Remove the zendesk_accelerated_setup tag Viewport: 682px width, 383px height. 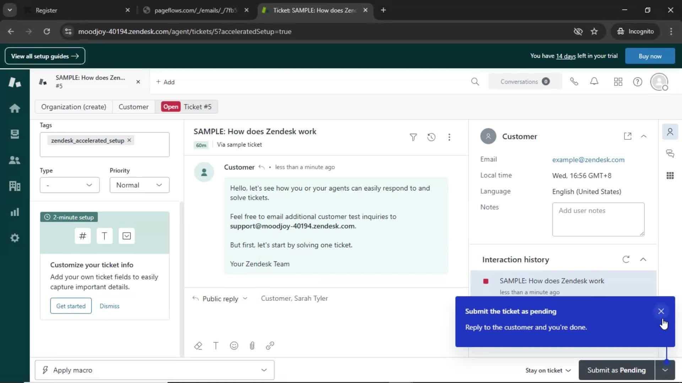129,140
